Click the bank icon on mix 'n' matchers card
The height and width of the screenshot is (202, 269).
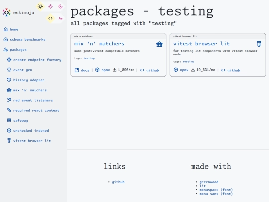(159, 44)
